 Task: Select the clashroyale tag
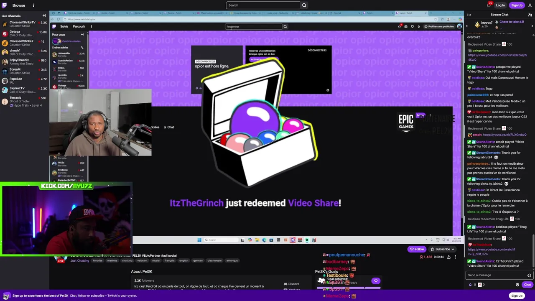pyautogui.click(x=214, y=260)
